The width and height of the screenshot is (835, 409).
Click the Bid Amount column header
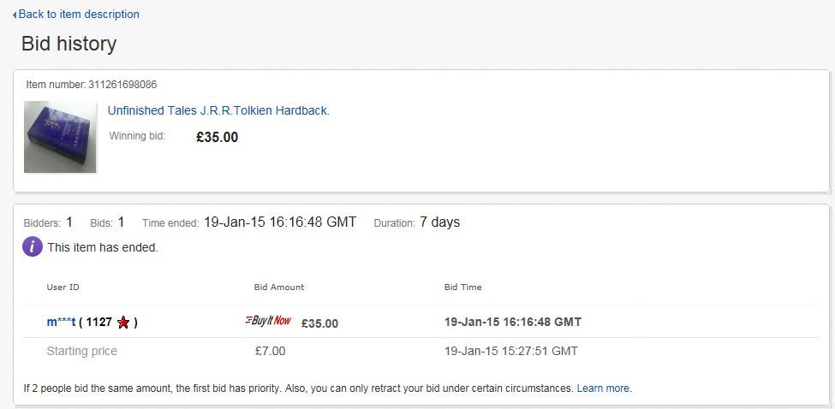[279, 287]
